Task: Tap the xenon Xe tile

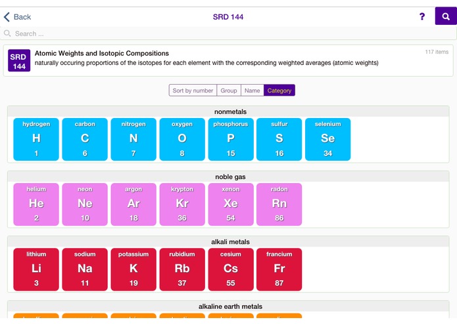Action: pyautogui.click(x=231, y=204)
